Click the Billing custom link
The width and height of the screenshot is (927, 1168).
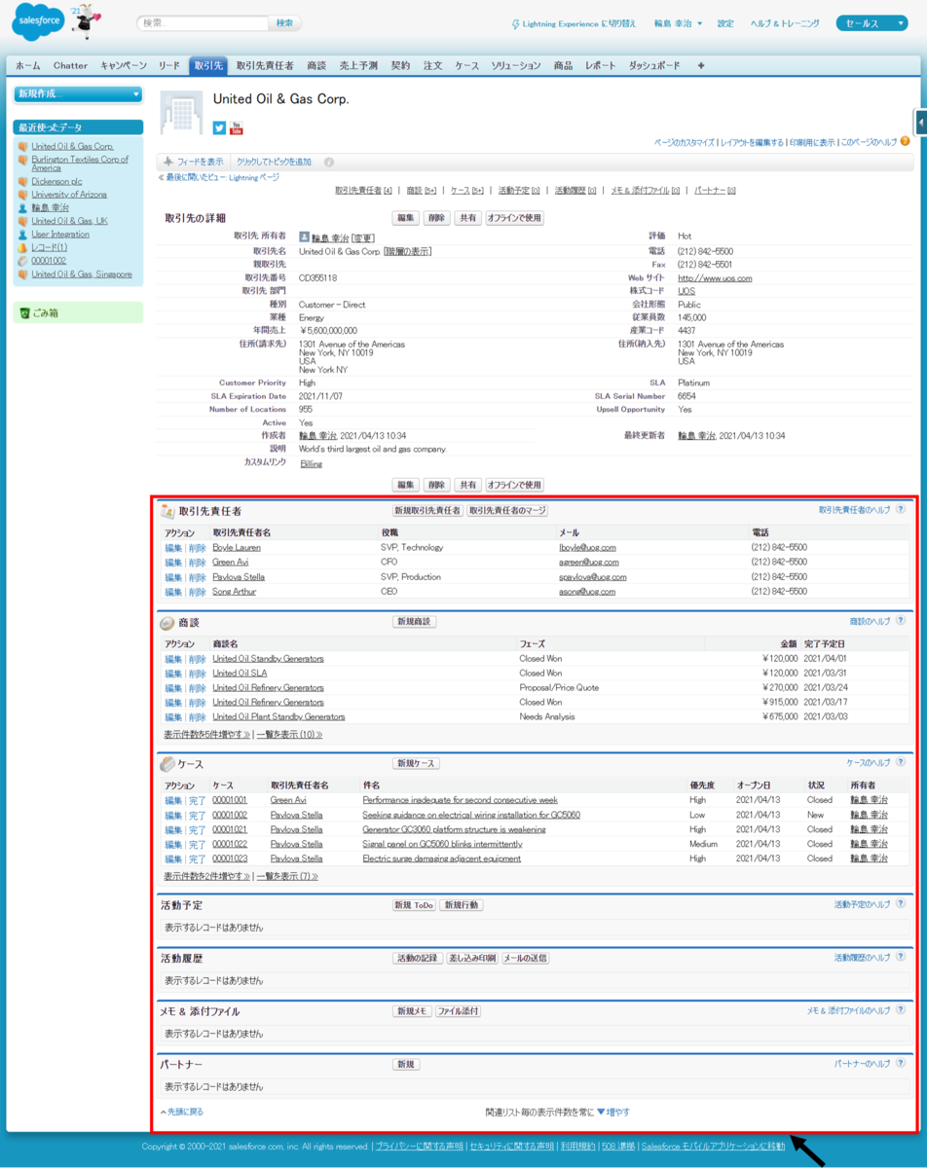[311, 464]
